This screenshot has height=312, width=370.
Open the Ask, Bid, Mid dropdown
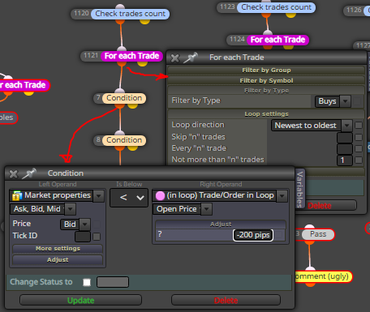[71, 209]
